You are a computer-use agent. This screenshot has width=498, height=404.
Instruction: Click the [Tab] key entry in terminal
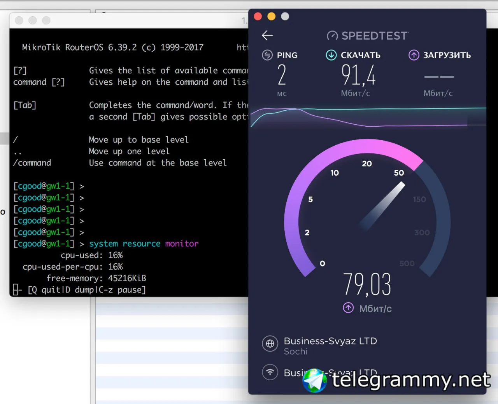[x=25, y=105]
